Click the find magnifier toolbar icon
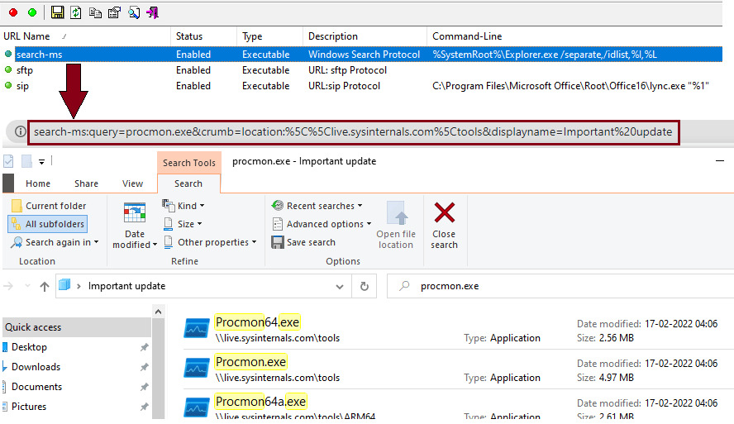734x424 pixels. coord(133,12)
